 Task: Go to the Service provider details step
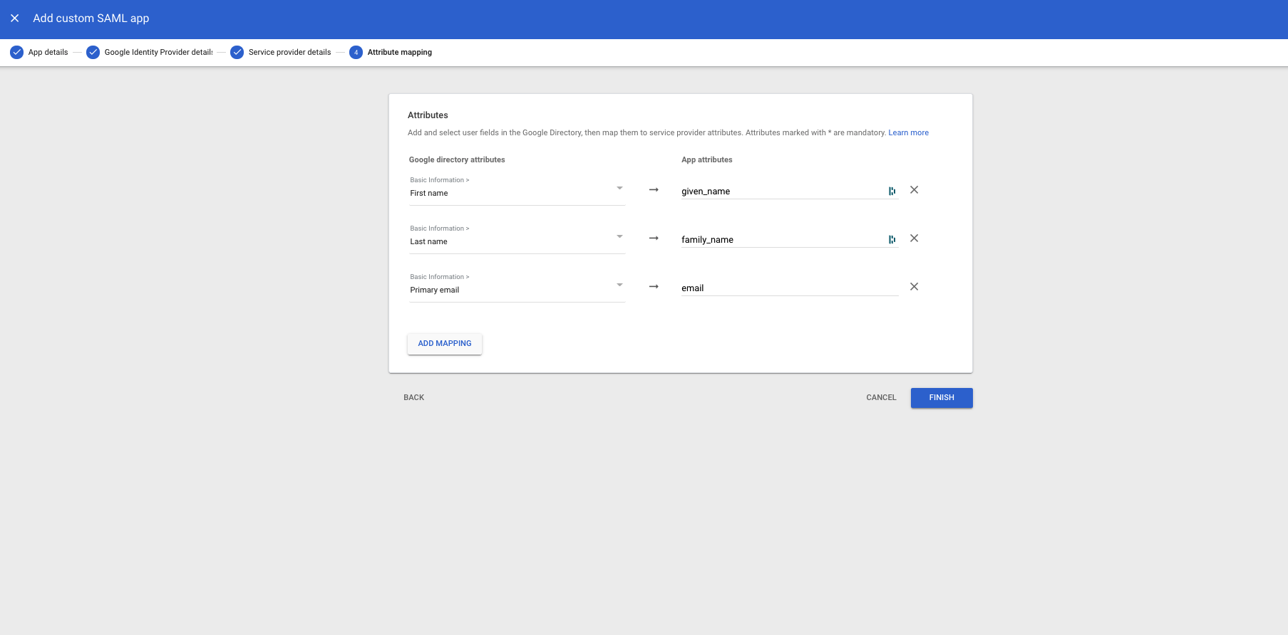click(x=289, y=52)
